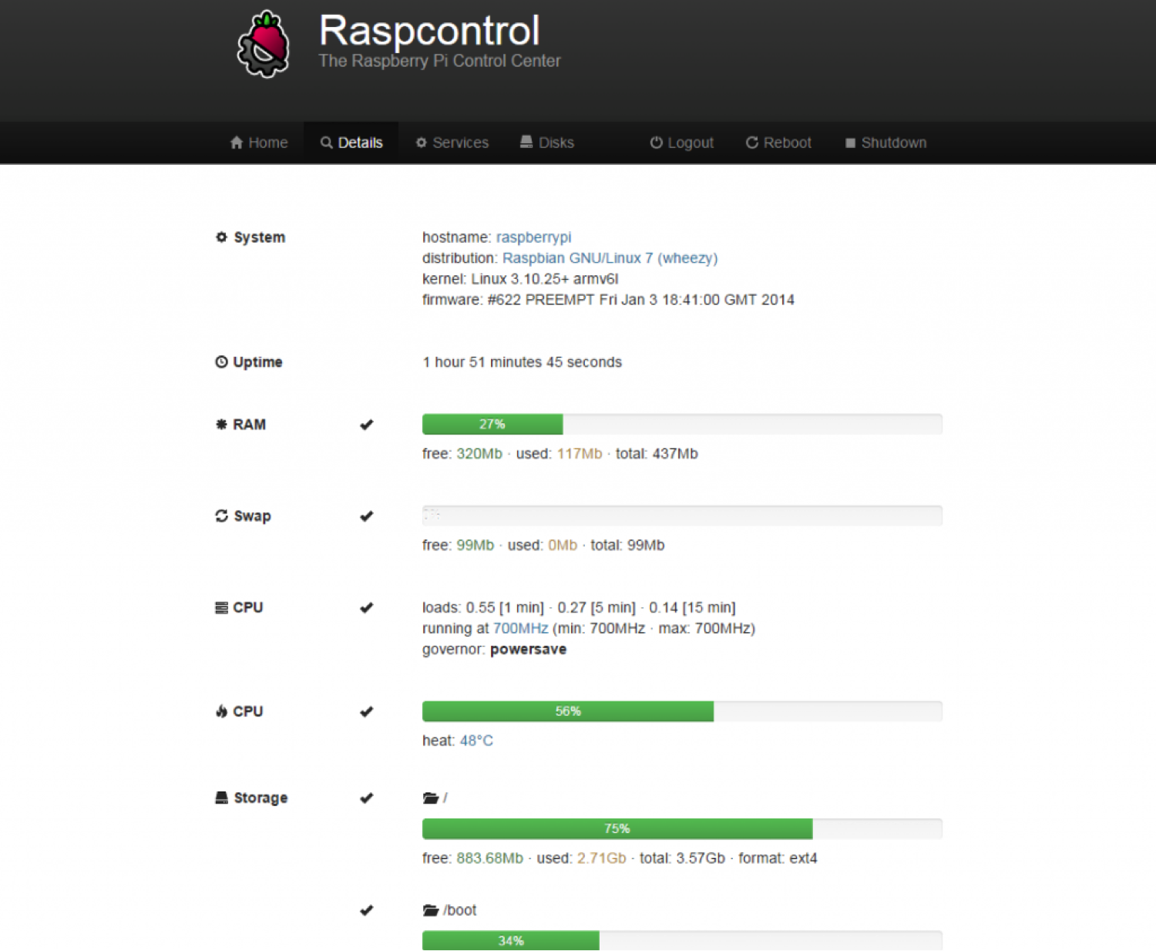Click the 75% root storage usage bar
Image resolution: width=1156 pixels, height=951 pixels.
click(x=617, y=828)
